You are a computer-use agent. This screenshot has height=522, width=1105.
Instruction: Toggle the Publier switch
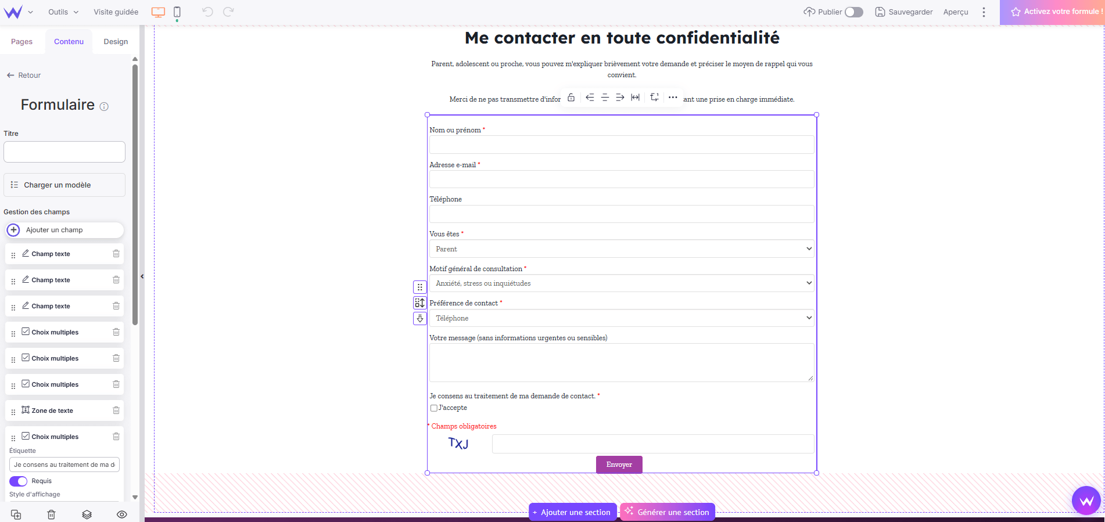(x=853, y=12)
